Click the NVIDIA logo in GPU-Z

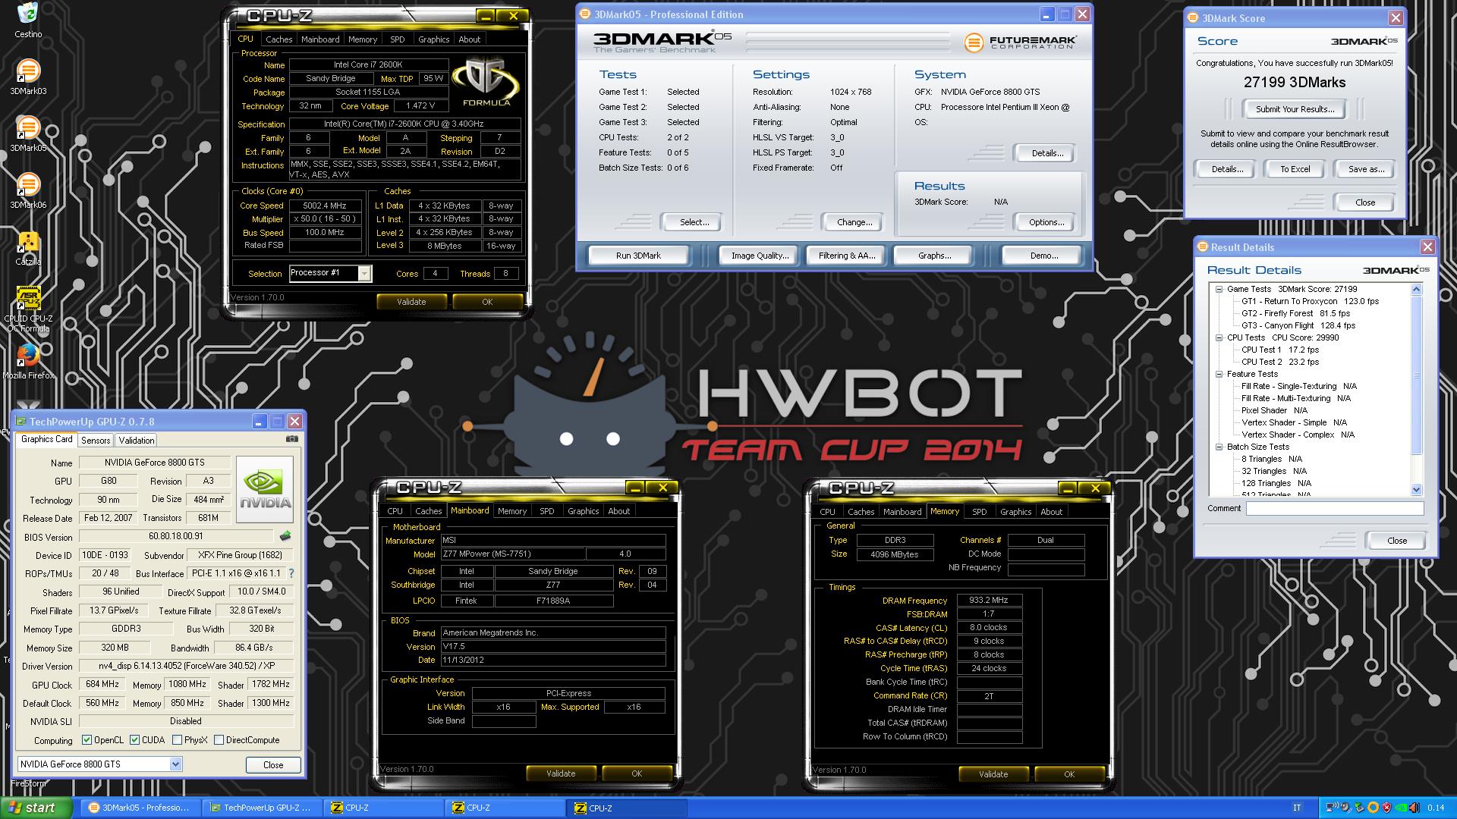click(265, 490)
